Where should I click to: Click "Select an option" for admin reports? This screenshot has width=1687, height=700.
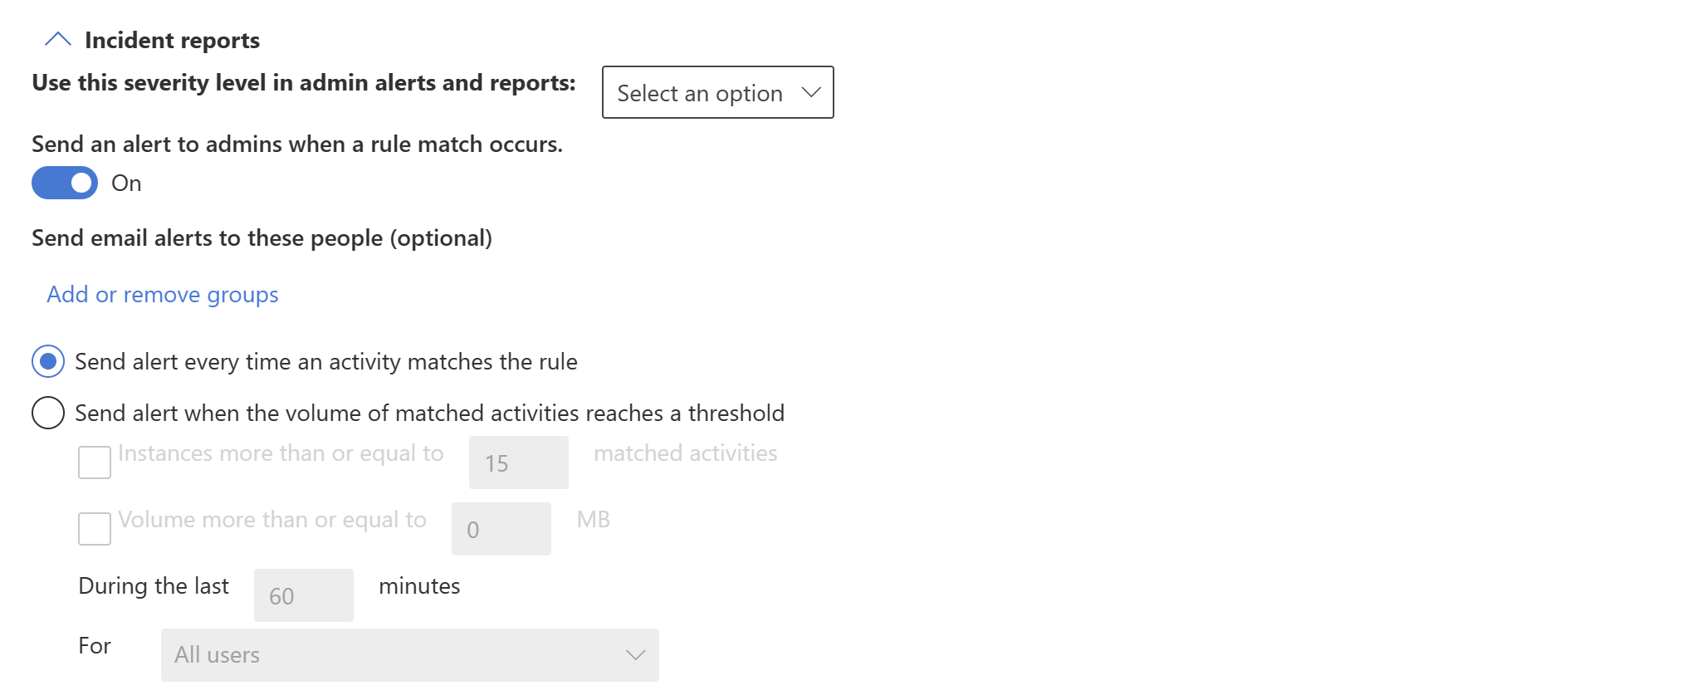(x=717, y=92)
